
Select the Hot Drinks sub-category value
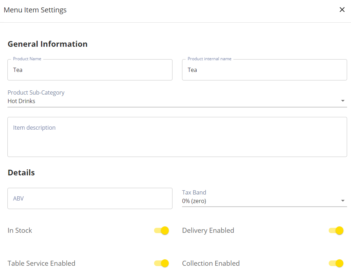(x=22, y=101)
